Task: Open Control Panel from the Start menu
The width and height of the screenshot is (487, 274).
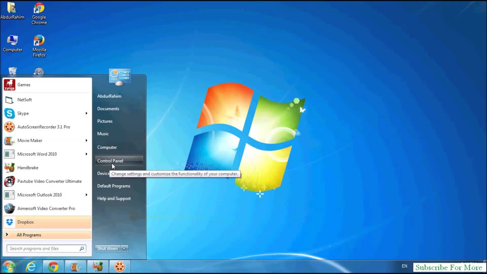Action: coord(119,161)
